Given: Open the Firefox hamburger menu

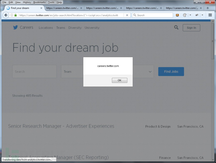Looking at the screenshot, I should (x=210, y=15).
